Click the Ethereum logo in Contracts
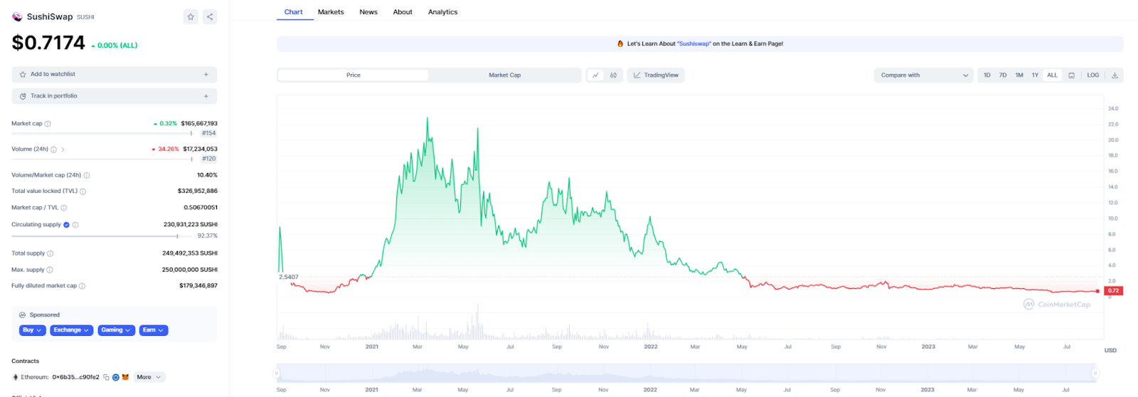 point(16,377)
